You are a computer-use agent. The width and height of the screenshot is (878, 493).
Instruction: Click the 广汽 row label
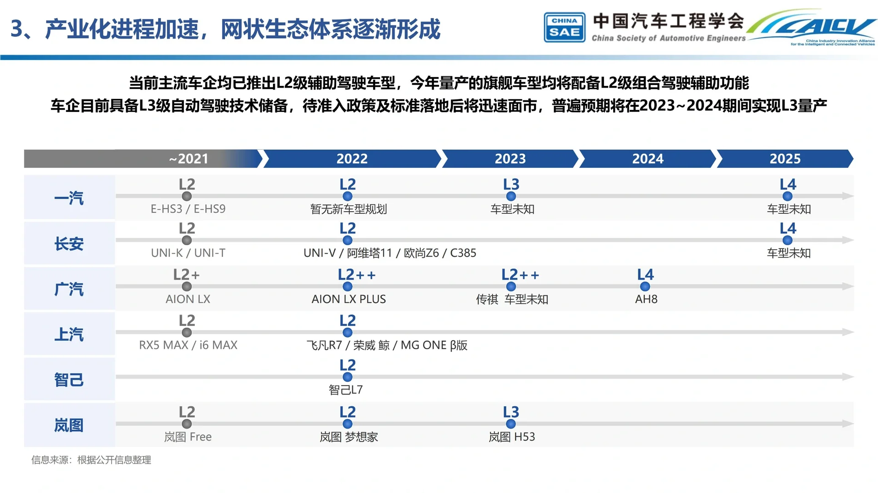click(69, 288)
